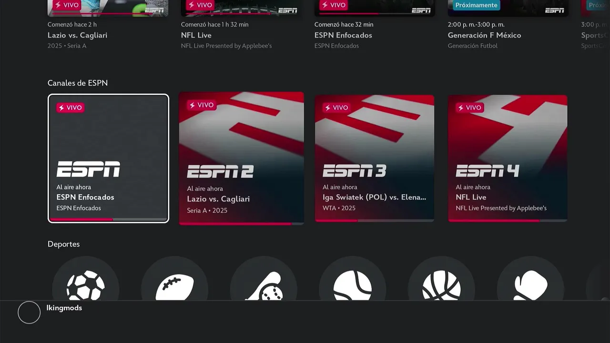Click the 'Canales de ESPN' section heading
Screen dimensions: 610x343
click(78, 83)
